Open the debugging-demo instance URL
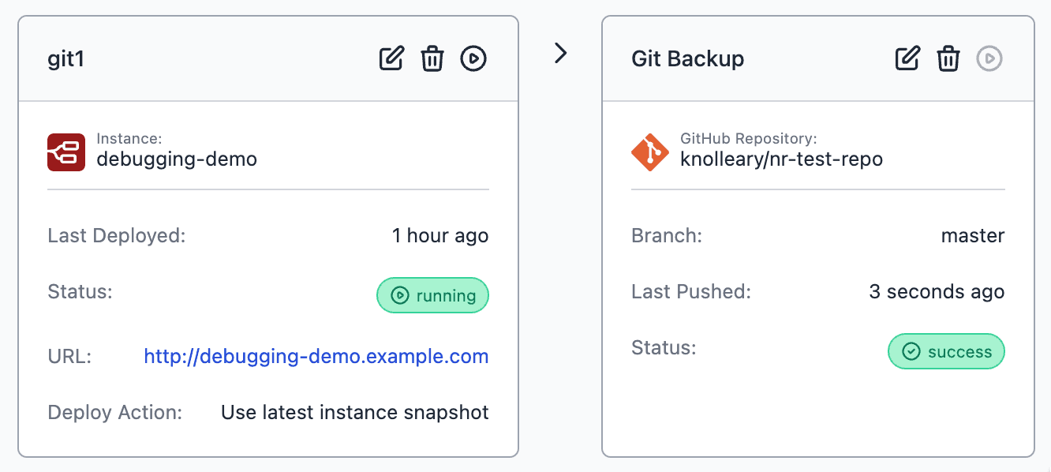Screen dimensions: 1051x472 (315, 356)
